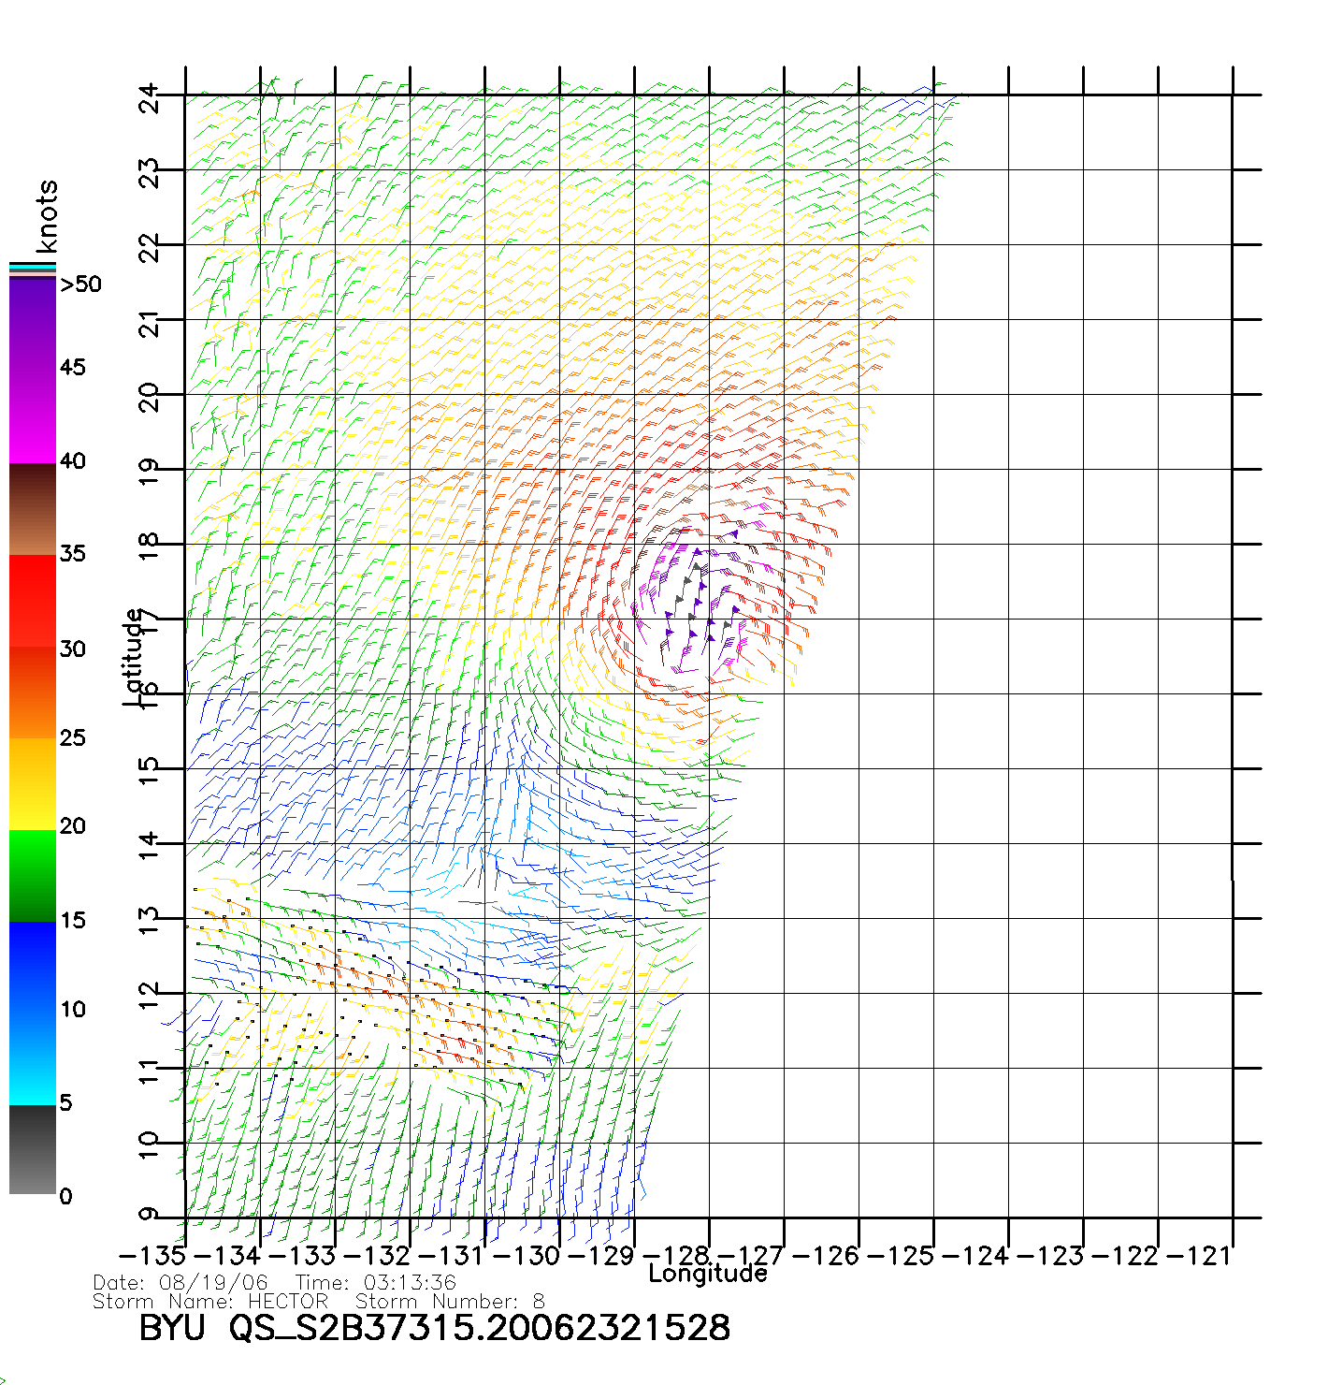The width and height of the screenshot is (1328, 1385).
Task: Click the 'Date: 08/19/06' text
Action: click(x=180, y=1283)
